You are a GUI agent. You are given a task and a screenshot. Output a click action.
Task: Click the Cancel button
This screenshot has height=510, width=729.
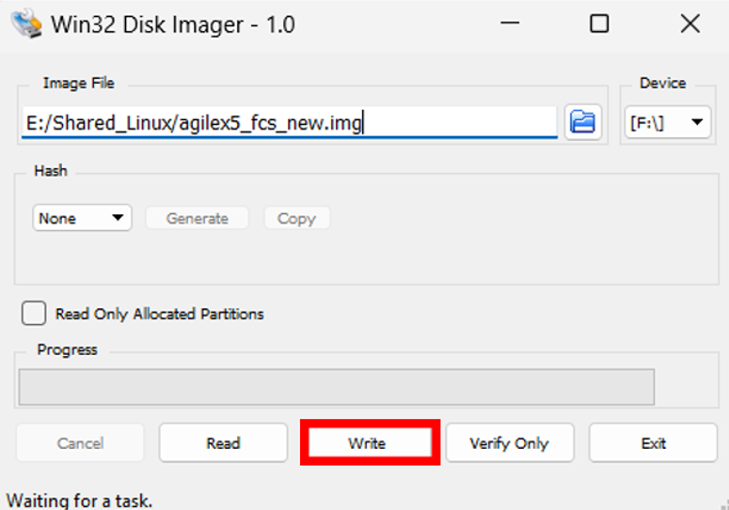(80, 443)
